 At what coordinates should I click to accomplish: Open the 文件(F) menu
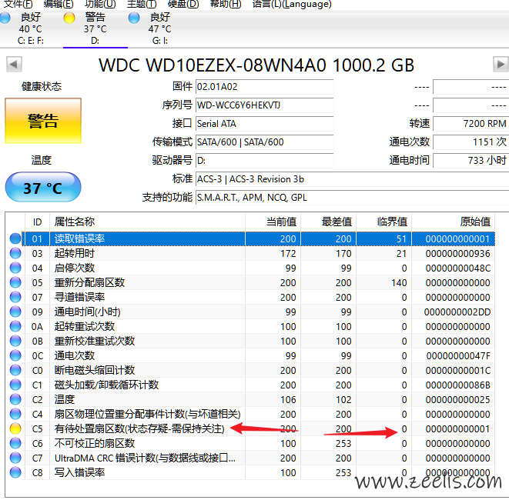click(x=18, y=4)
